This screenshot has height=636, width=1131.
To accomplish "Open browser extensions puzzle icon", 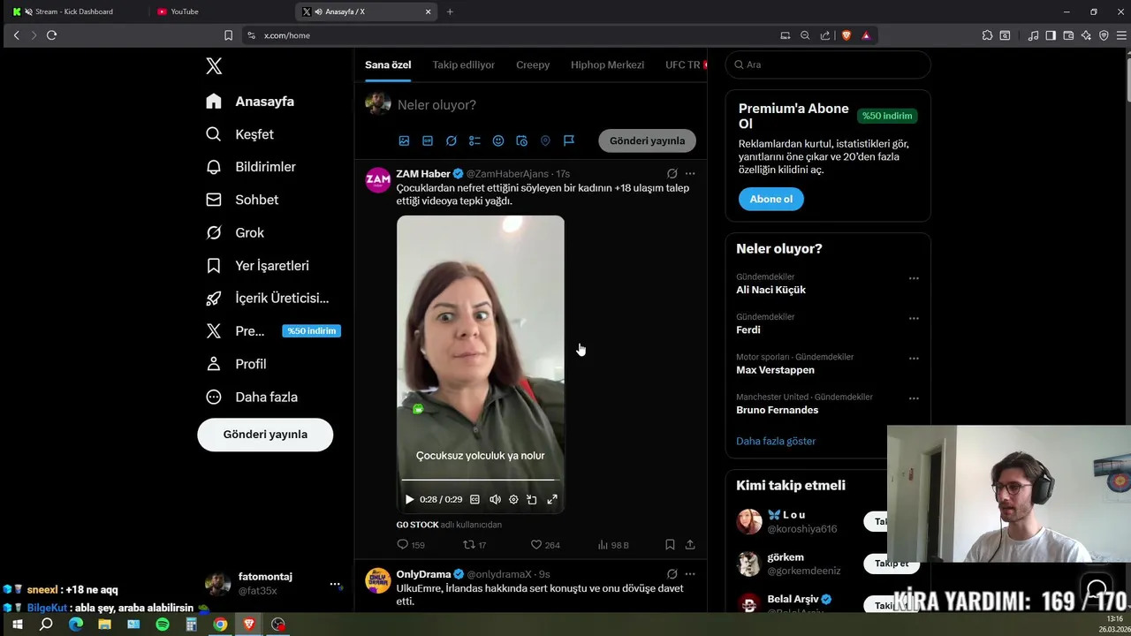I will [x=987, y=35].
